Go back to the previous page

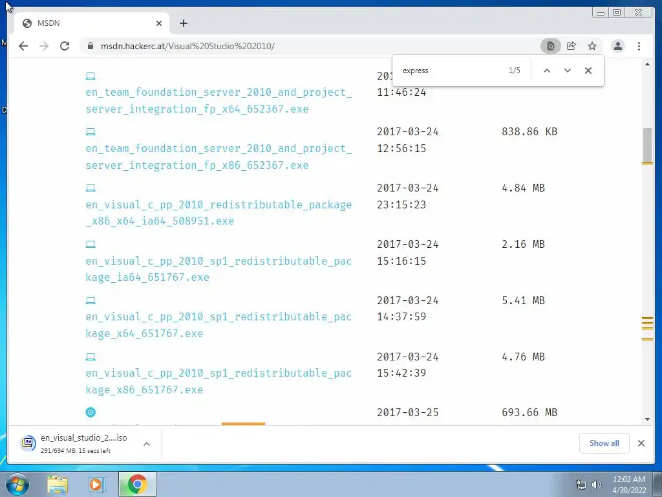tap(23, 46)
